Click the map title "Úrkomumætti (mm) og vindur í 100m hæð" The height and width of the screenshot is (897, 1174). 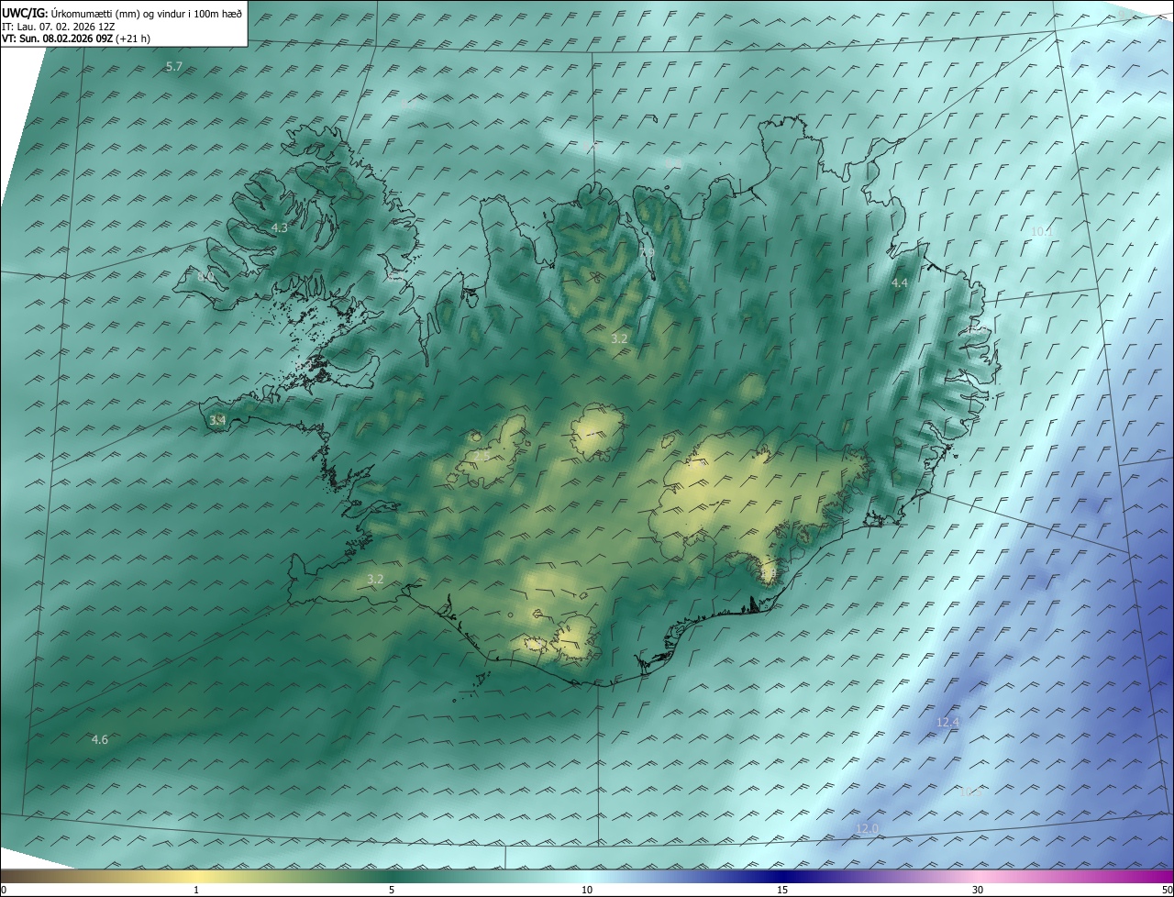click(x=147, y=13)
